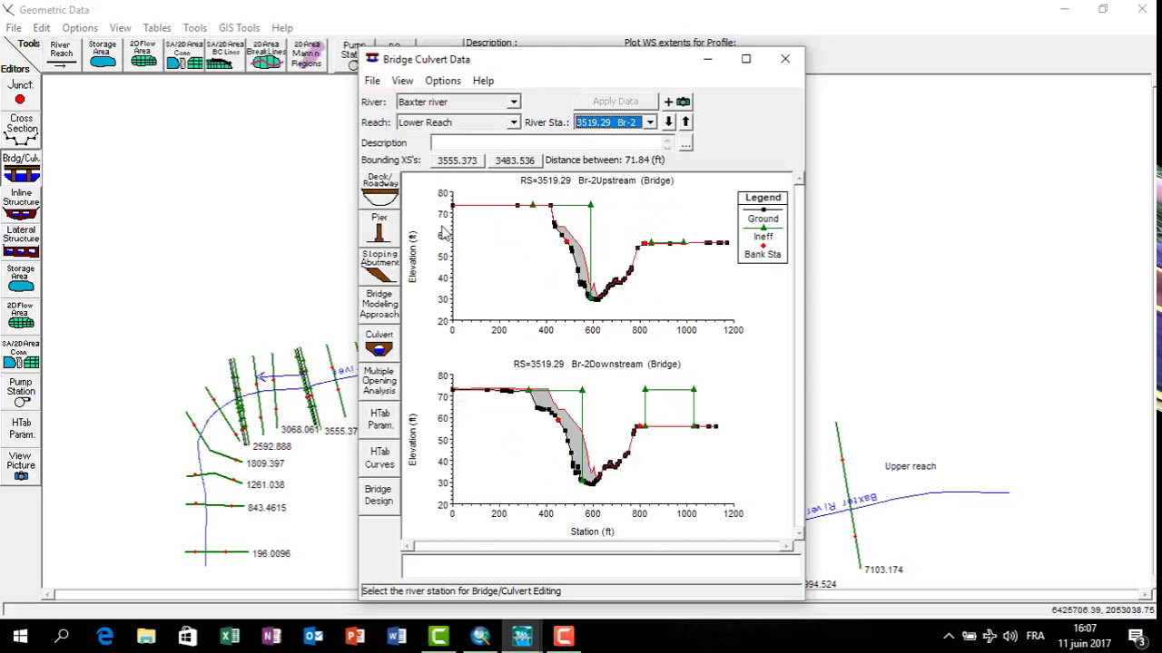
Task: Open HTab Curves in bridge dialog
Action: coord(379,458)
